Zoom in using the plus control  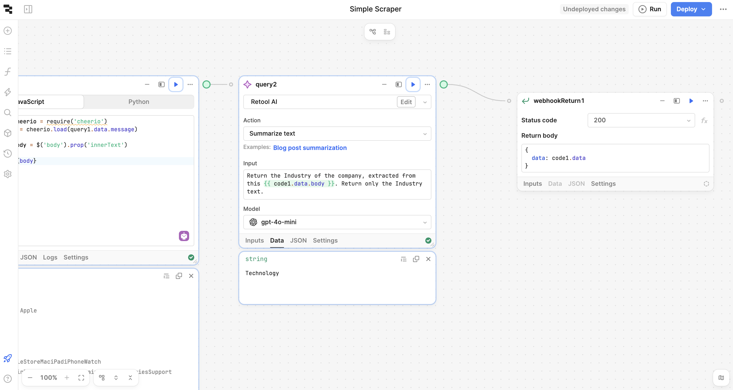67,377
